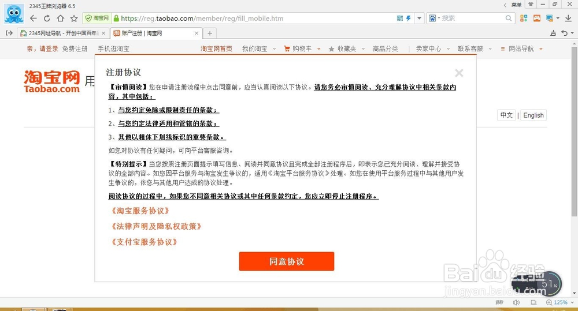Click the screenshot tool icon
Screen dimensions: 578x311
550,18
